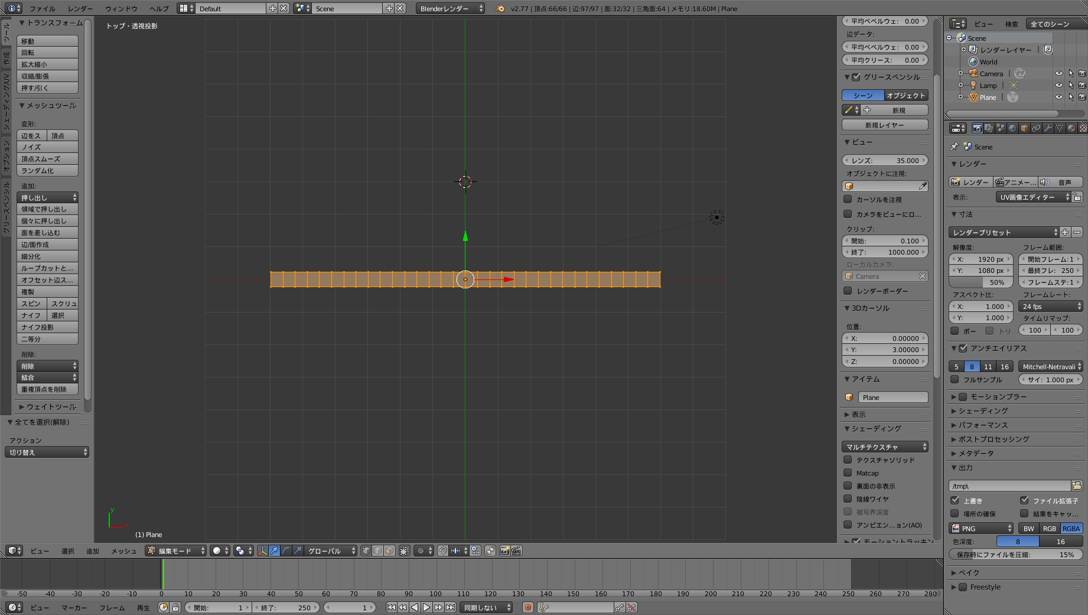Jump to the first frame
Image resolution: width=1088 pixels, height=615 pixels.
[391, 607]
